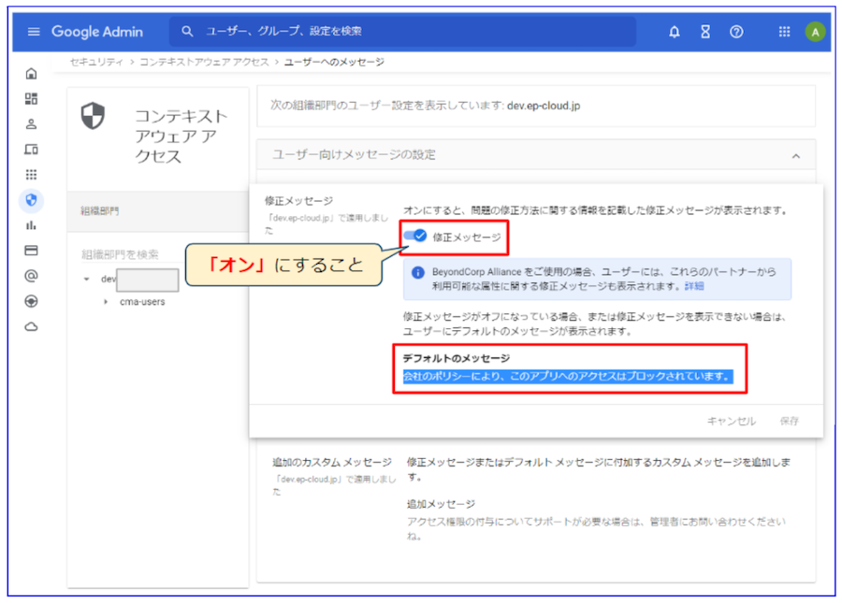Open the help question mark icon
Image resolution: width=842 pixels, height=603 pixels.
pyautogui.click(x=736, y=32)
